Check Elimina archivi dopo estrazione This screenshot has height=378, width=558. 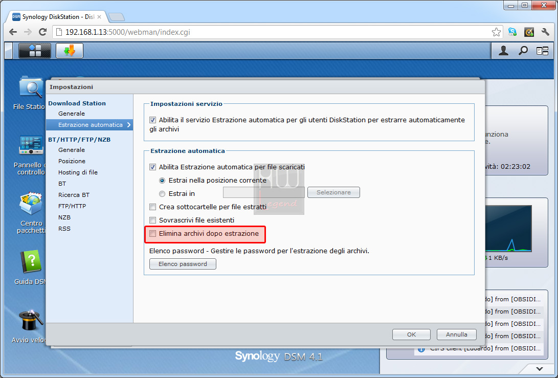point(152,234)
